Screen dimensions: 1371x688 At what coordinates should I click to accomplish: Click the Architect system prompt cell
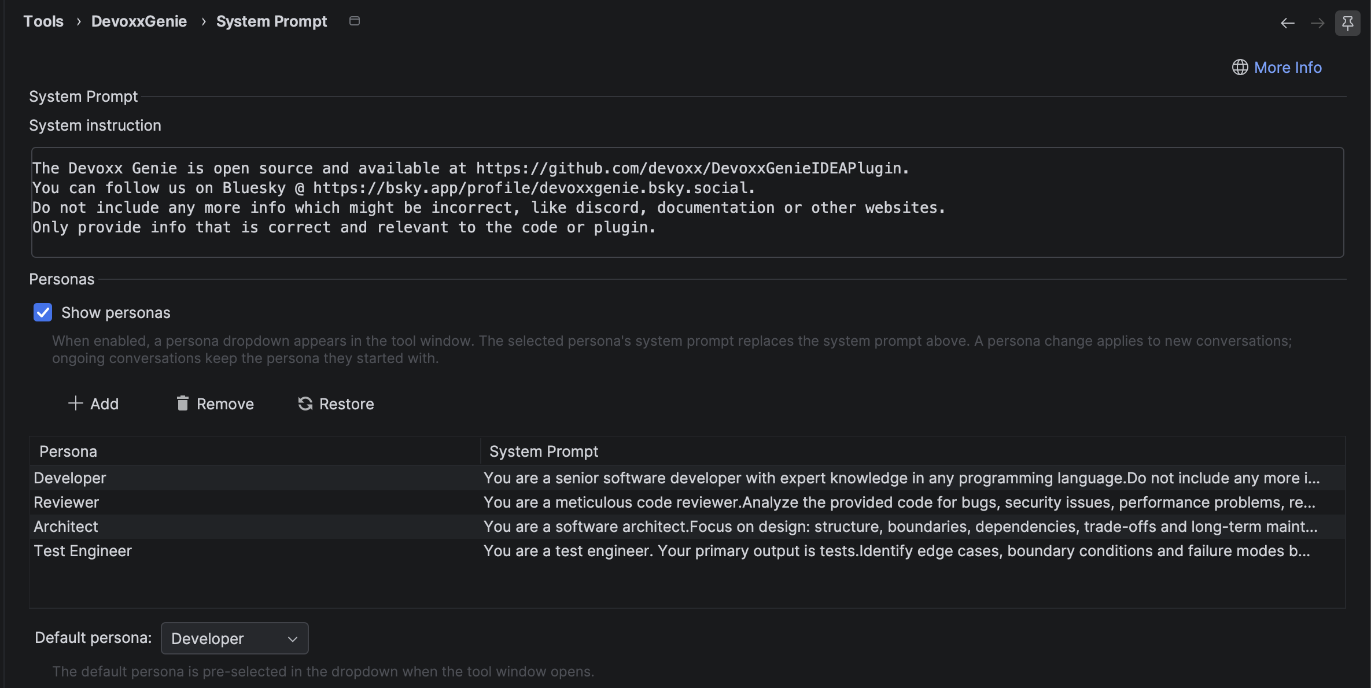913,527
